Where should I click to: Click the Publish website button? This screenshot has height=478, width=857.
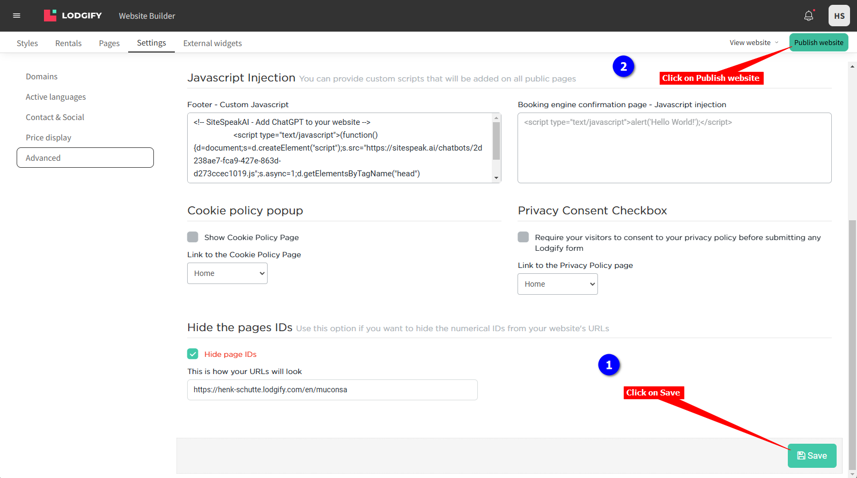click(818, 42)
